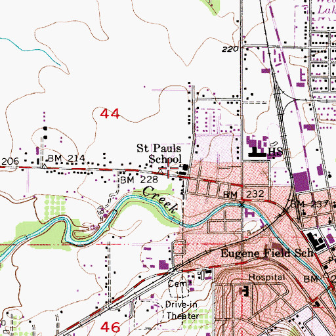
Task: Click the 206 elevation label
Action: [10, 161]
